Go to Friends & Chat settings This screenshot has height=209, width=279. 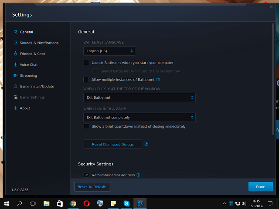tap(32, 54)
